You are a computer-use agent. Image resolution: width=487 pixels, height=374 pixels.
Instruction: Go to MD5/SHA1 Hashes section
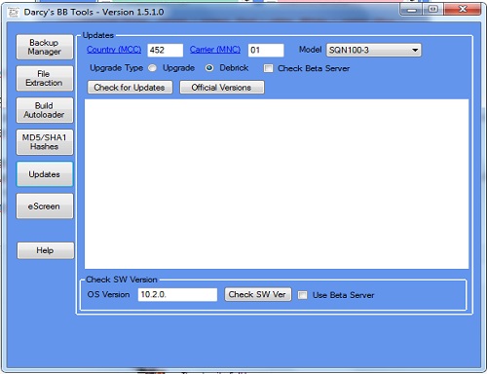(x=45, y=142)
